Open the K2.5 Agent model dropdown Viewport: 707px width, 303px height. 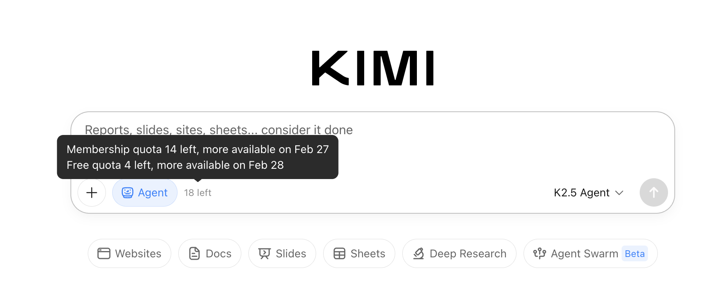[582, 192]
